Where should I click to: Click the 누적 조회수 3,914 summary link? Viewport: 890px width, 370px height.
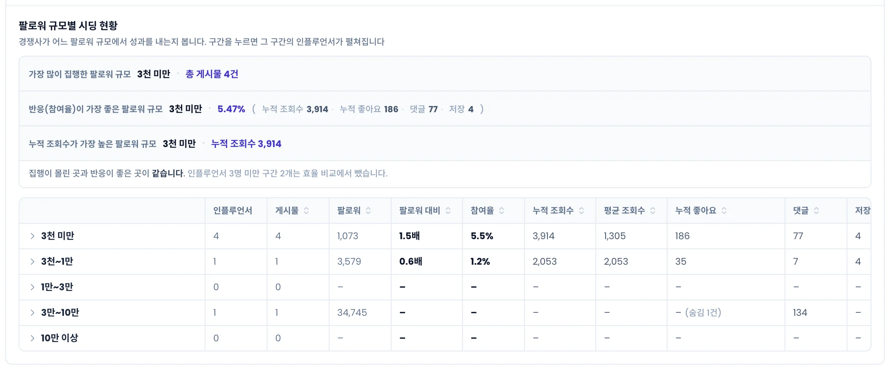[246, 144]
